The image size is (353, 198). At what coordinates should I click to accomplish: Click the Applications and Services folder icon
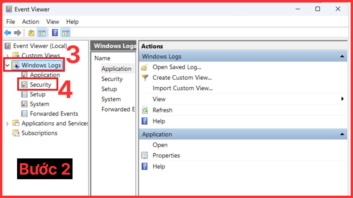pos(16,123)
